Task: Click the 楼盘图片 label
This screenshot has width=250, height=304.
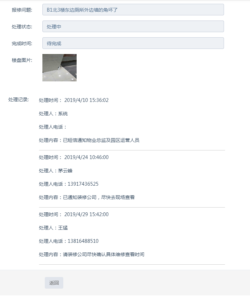Action: pos(22,60)
